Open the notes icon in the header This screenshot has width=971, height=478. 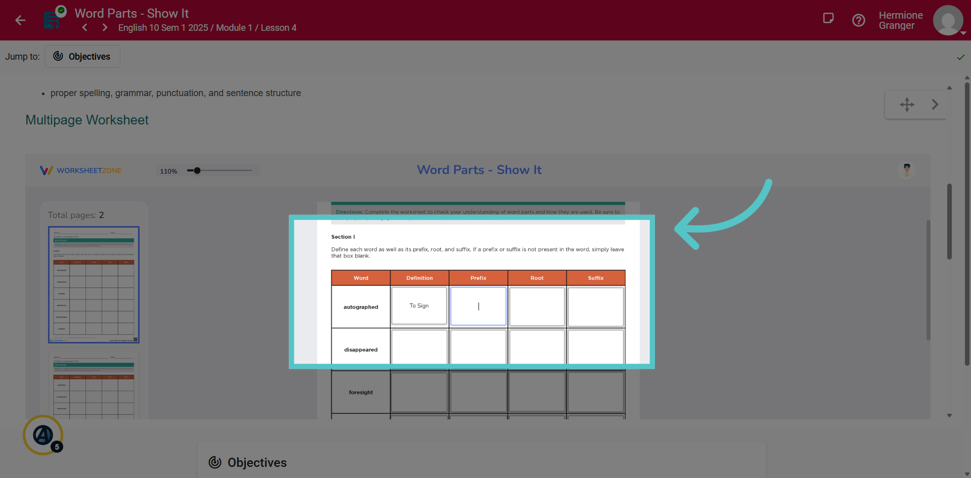coord(828,19)
